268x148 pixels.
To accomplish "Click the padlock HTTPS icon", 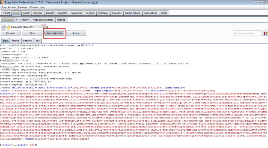I will tap(8, 27).
